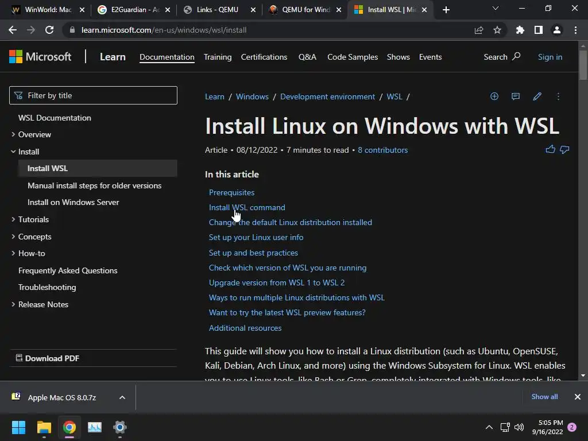Open Manual install steps for older versions
Image resolution: width=588 pixels, height=441 pixels.
95,185
